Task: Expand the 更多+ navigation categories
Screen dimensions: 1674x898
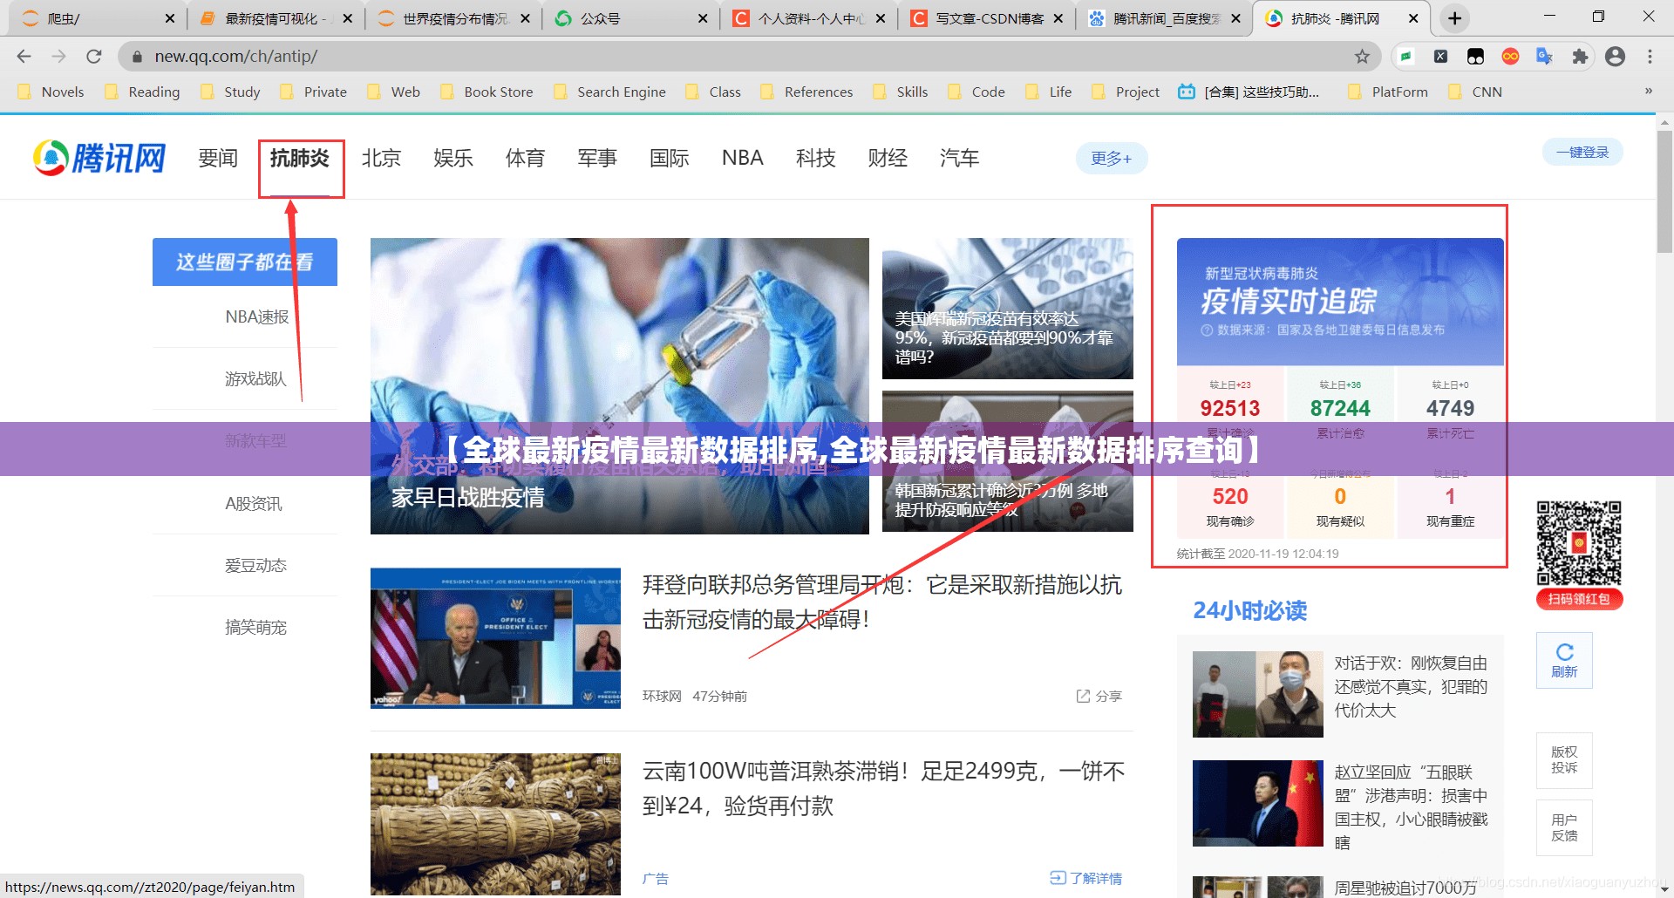Action: (x=1111, y=159)
